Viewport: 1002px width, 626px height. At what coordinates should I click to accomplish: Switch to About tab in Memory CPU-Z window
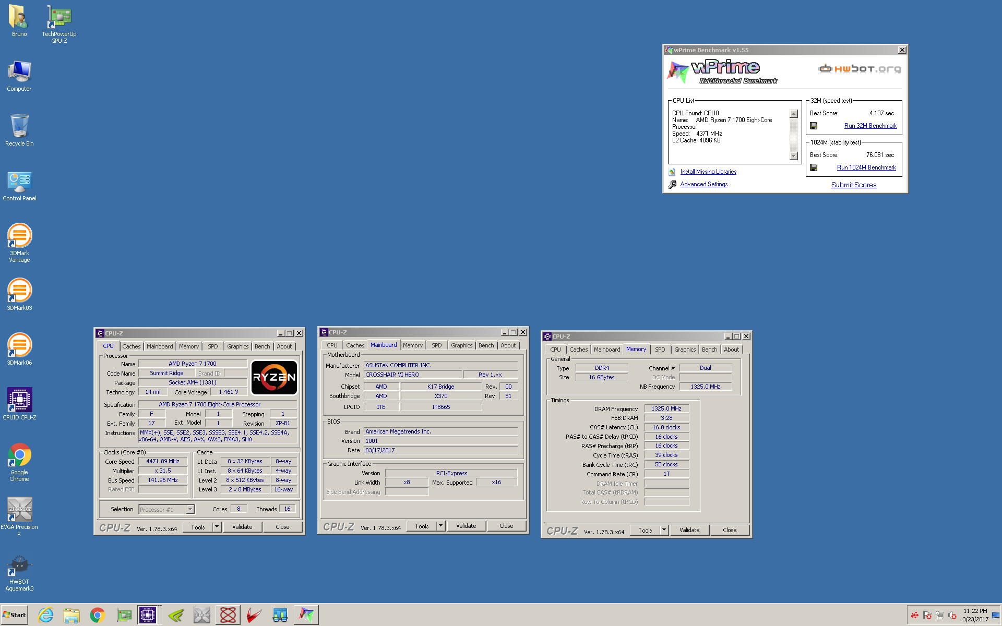[x=731, y=350]
